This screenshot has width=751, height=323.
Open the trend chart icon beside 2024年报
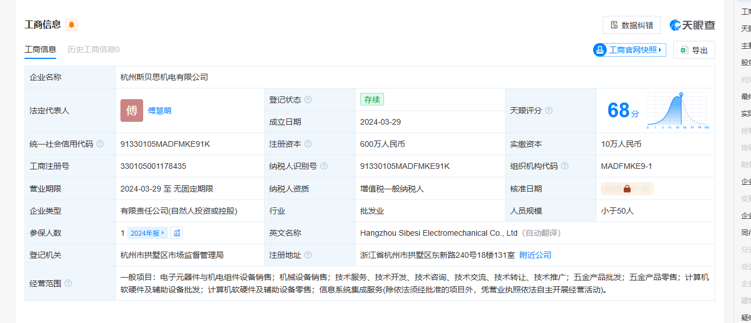click(177, 233)
